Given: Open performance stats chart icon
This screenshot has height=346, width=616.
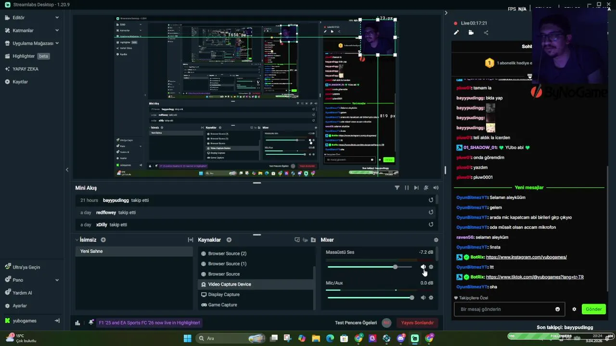Looking at the screenshot, I should [x=77, y=323].
